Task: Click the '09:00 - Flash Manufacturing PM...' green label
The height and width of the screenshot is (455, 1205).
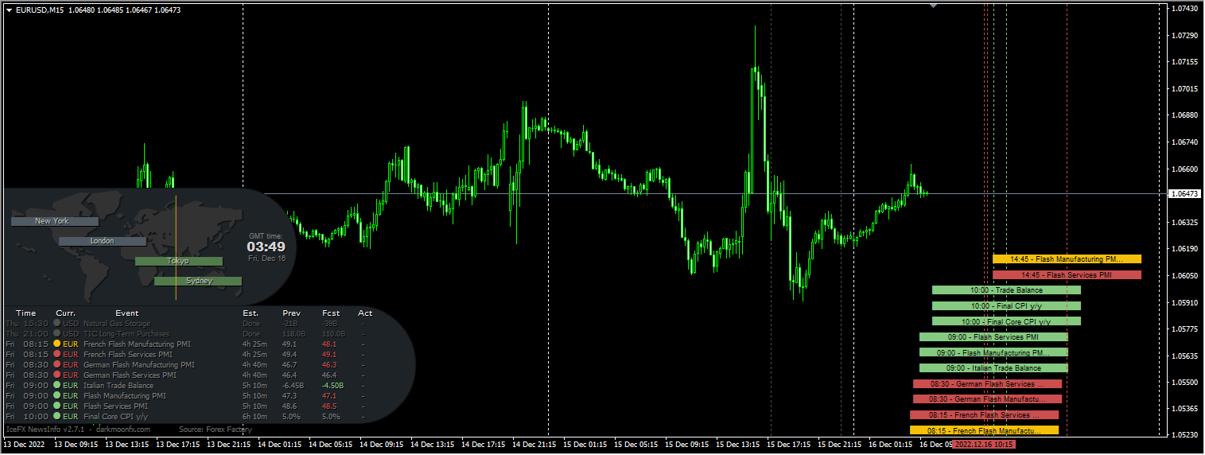Action: (x=993, y=352)
